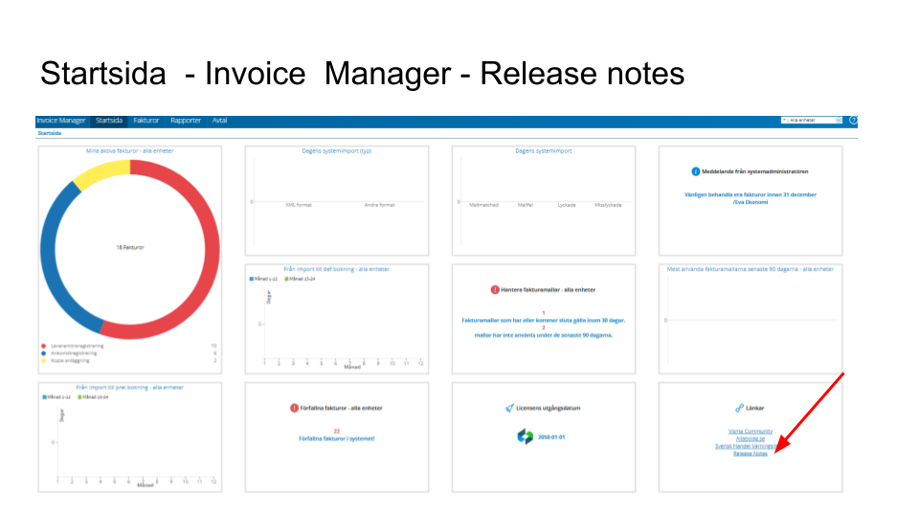Click the Förfallna fakturor i systemet! link
Image resolution: width=919 pixels, height=517 pixels.
[x=336, y=438]
